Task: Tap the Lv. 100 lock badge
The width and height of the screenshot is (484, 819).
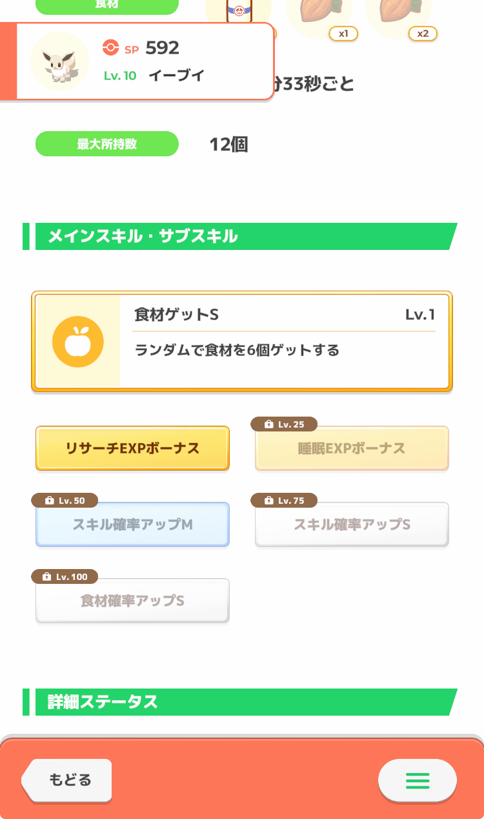Action: [65, 576]
